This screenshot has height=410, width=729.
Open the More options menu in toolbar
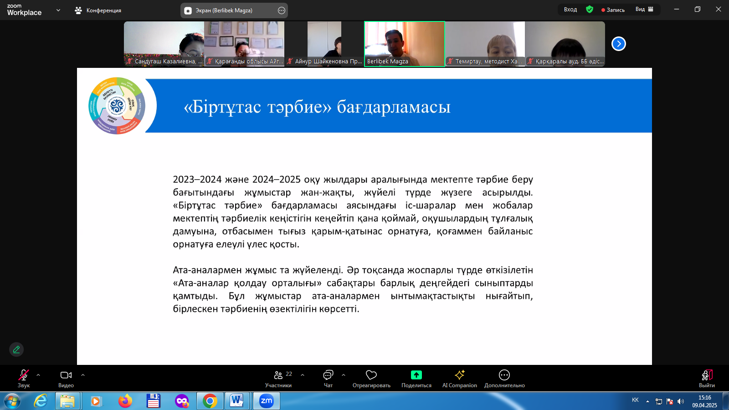pyautogui.click(x=504, y=378)
